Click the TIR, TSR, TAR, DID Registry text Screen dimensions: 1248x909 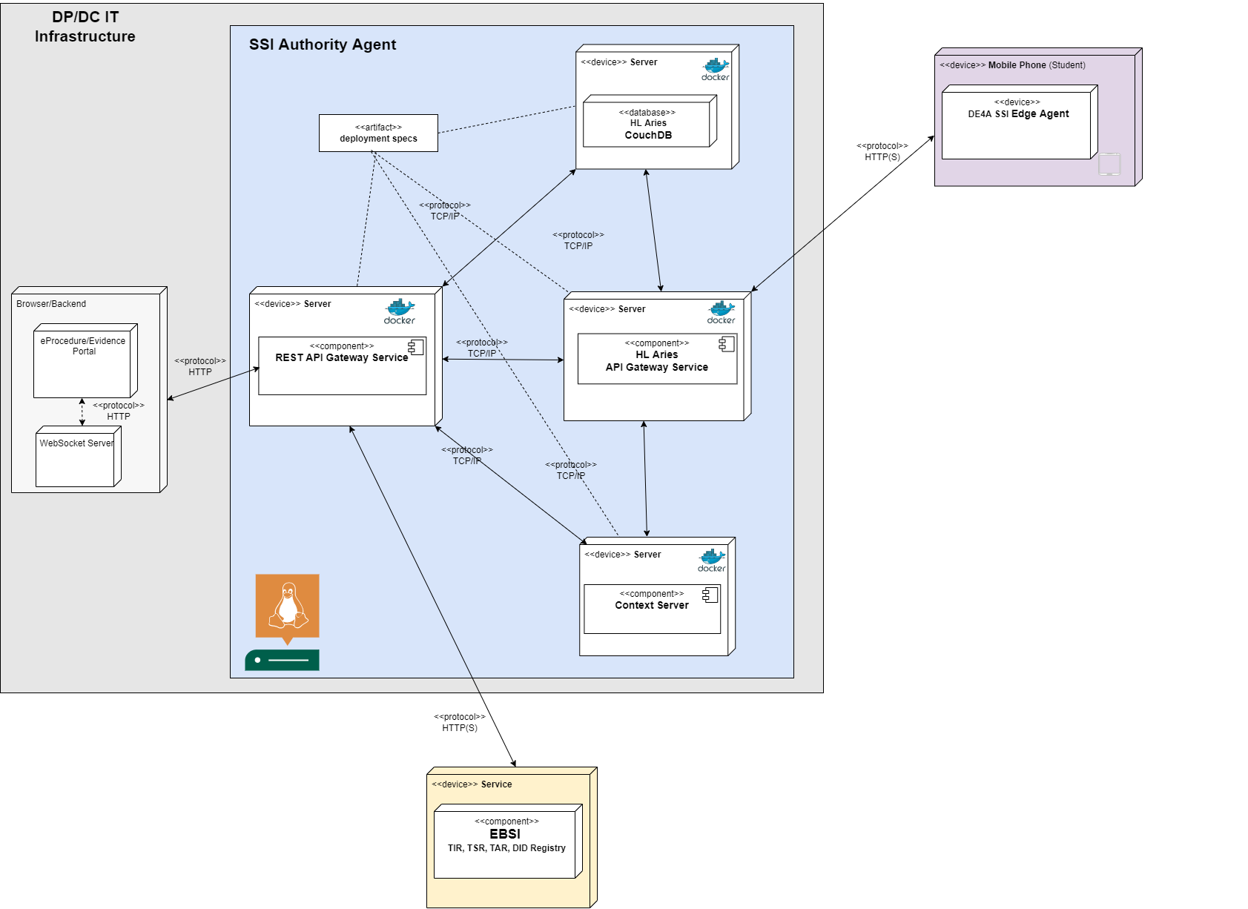[x=506, y=848]
